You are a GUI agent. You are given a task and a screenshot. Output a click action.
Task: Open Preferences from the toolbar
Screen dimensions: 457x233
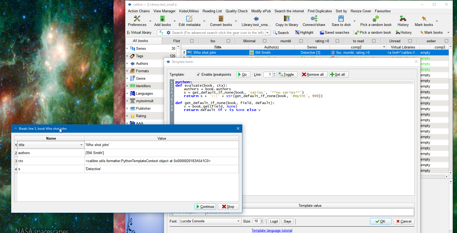137,21
